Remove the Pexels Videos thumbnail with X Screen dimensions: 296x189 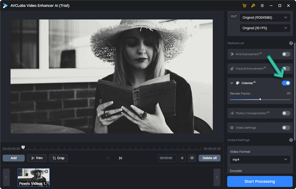pyautogui.click(x=46, y=172)
